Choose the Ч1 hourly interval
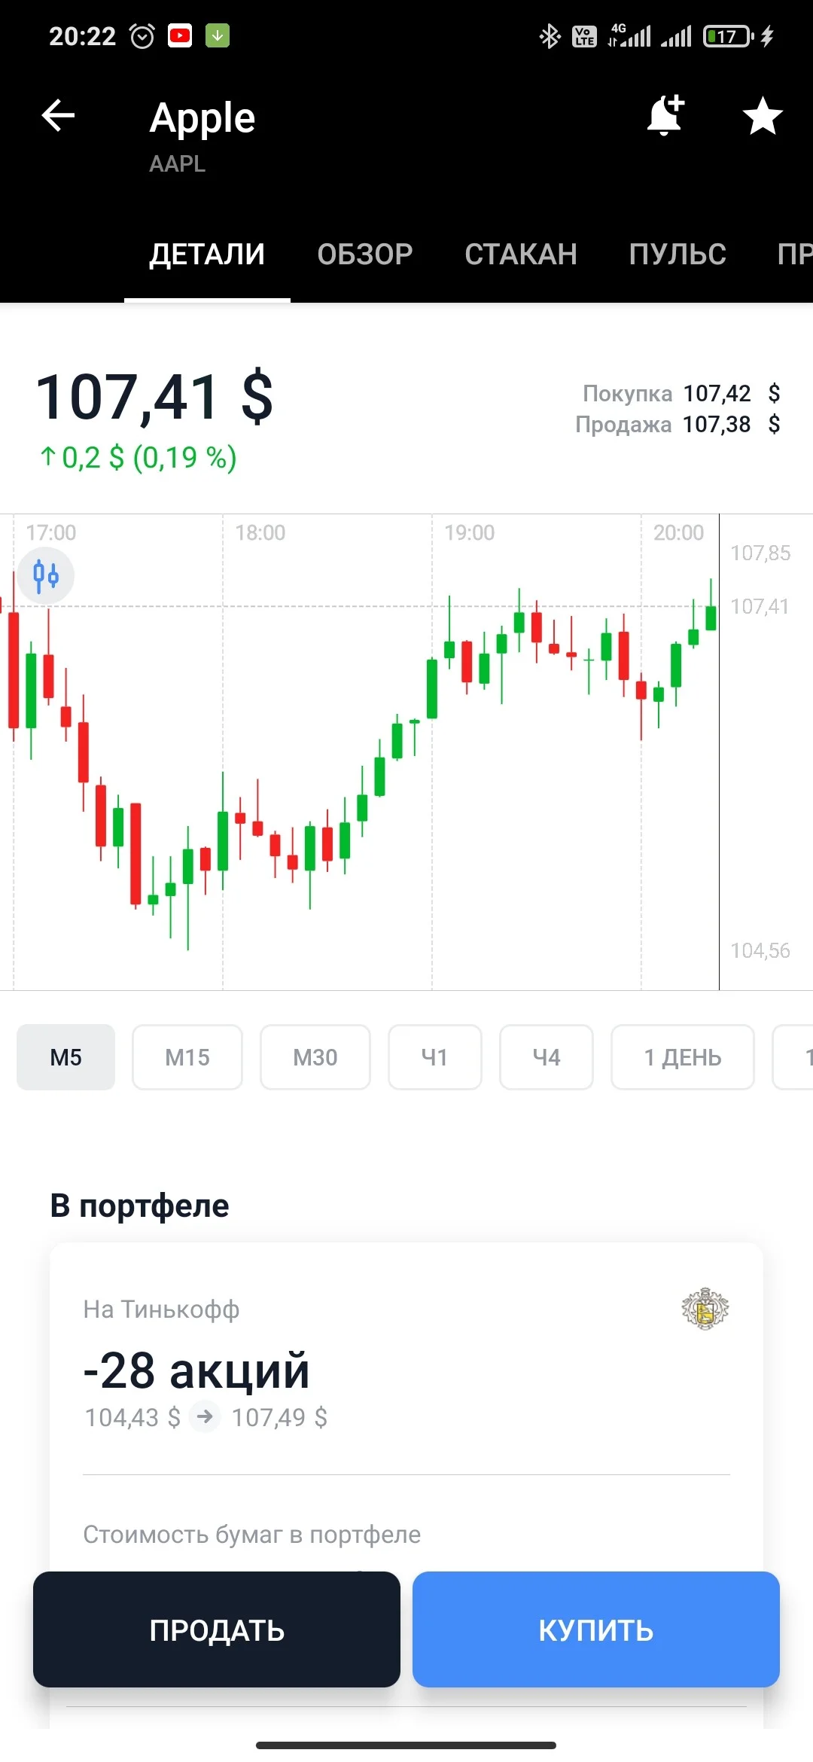This screenshot has width=813, height=1762. [x=435, y=1057]
